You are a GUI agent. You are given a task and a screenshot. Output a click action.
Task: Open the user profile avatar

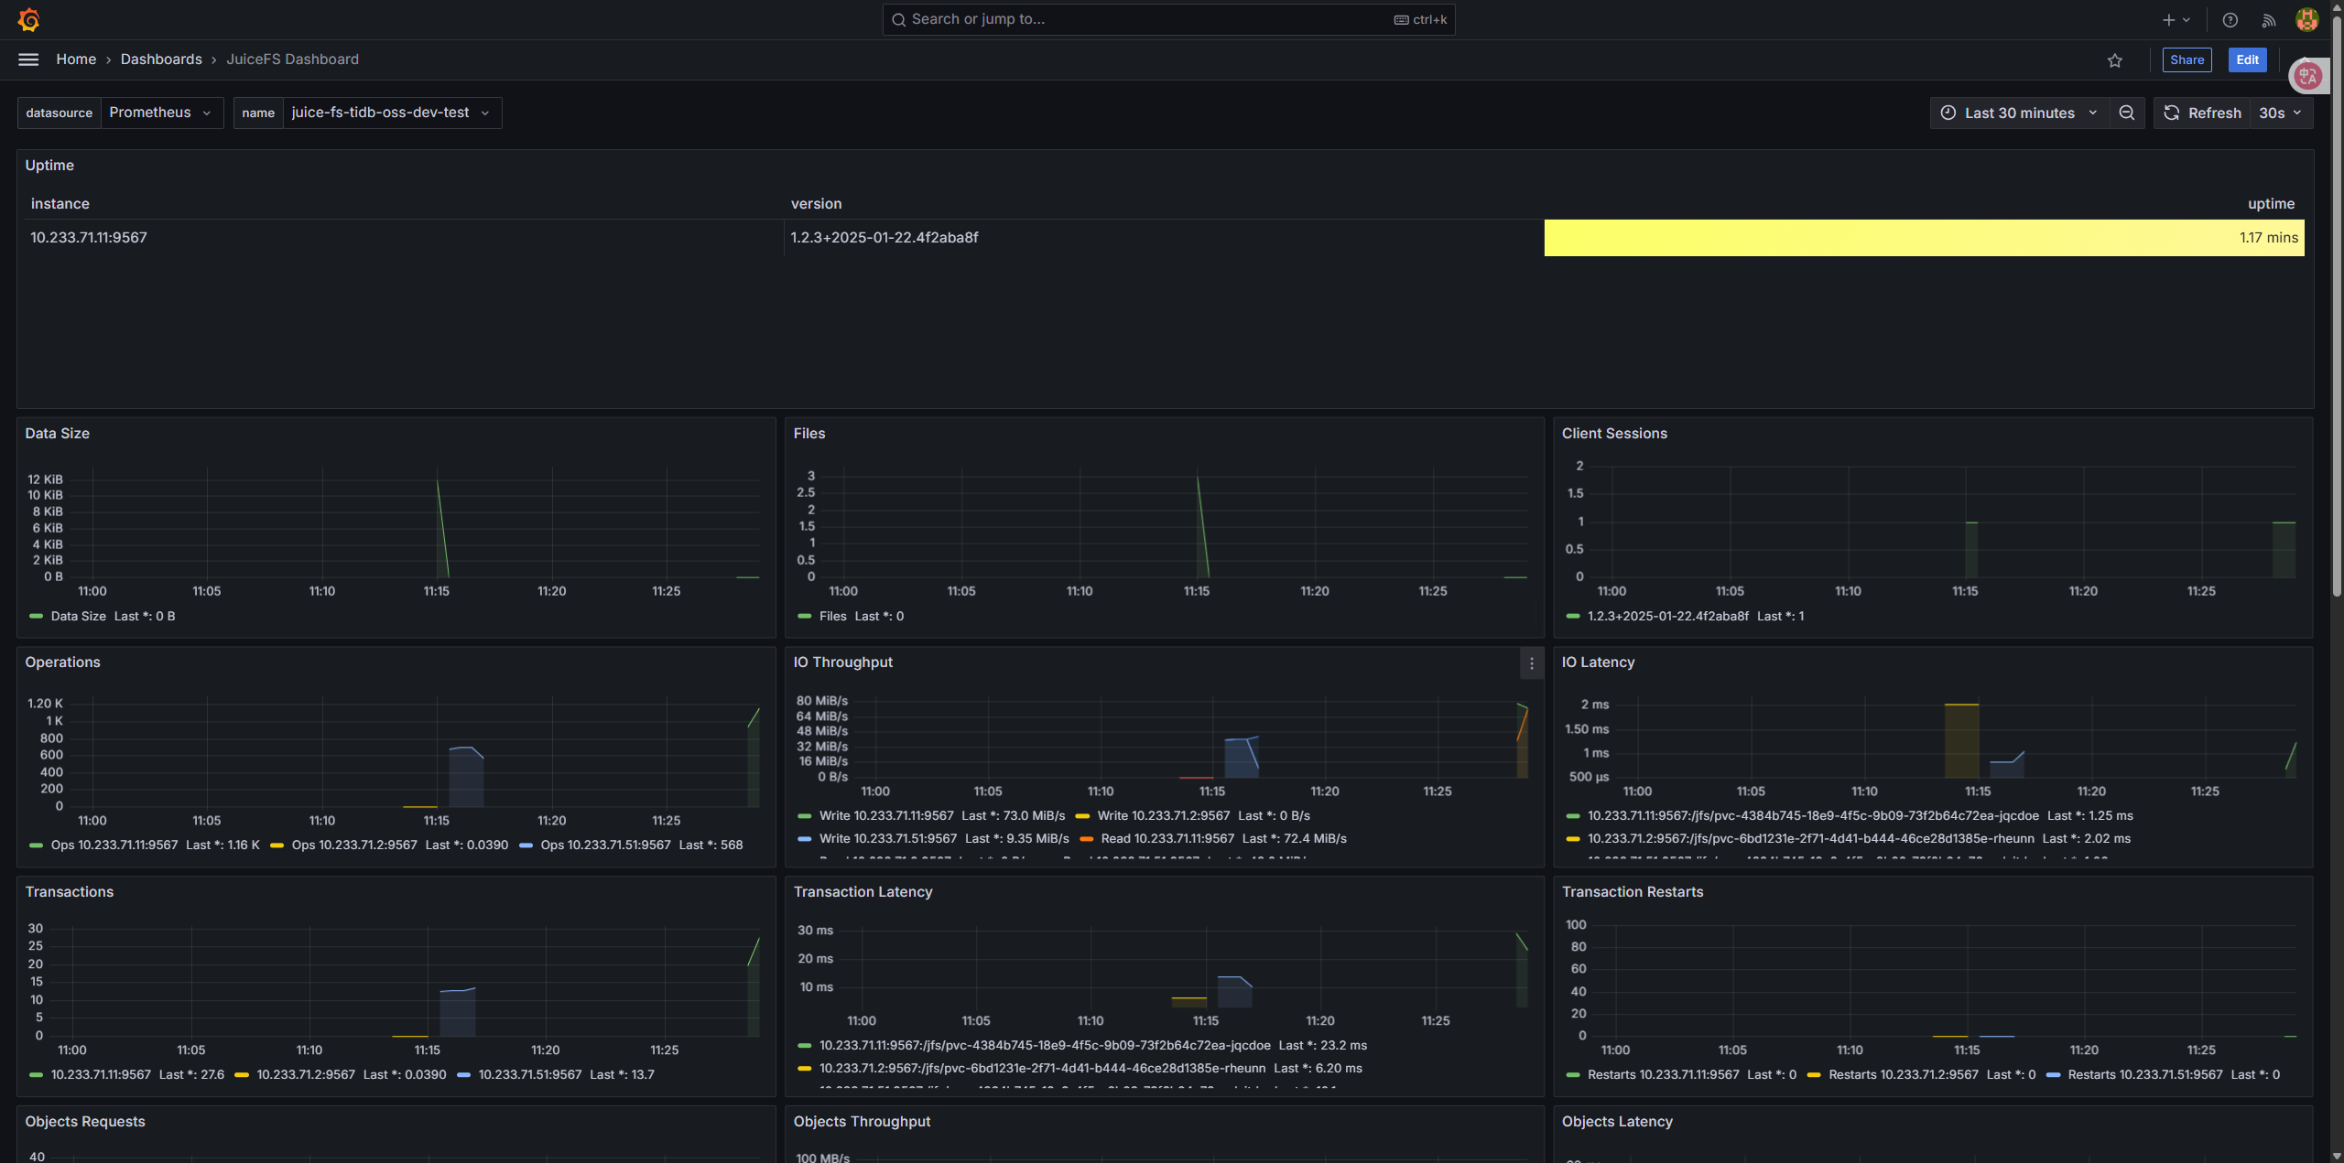(2307, 19)
